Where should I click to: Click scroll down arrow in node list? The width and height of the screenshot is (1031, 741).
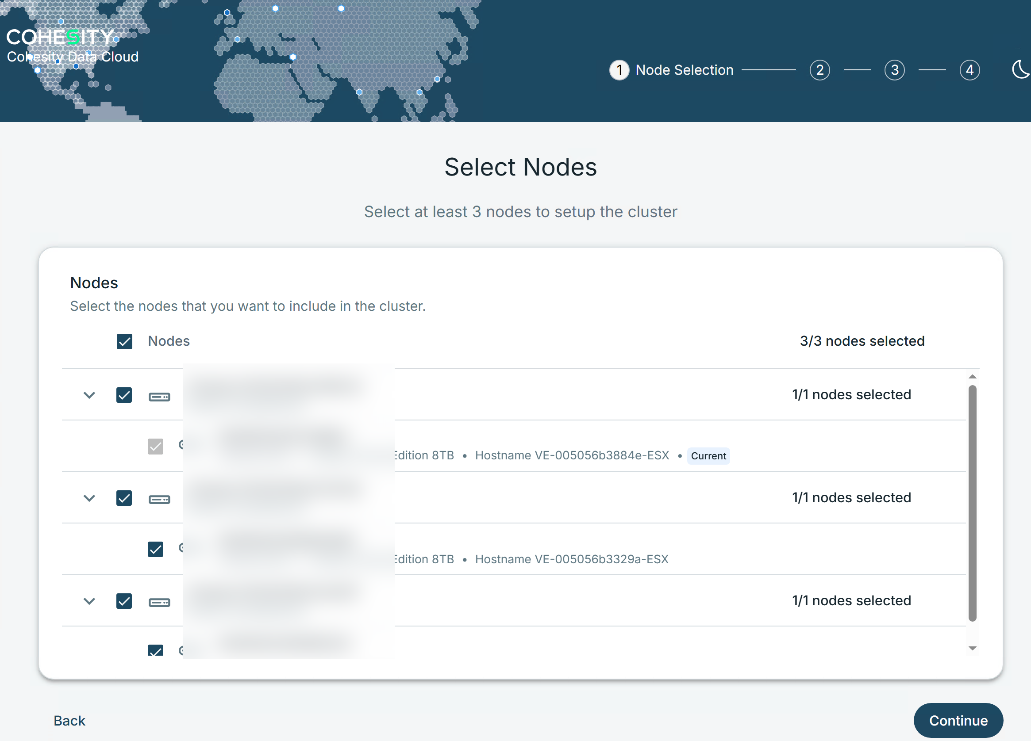972,648
